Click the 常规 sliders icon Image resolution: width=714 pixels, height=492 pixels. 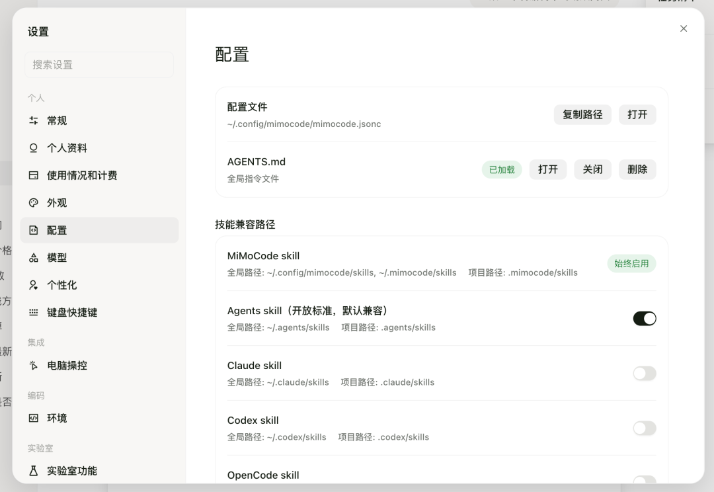tap(33, 121)
